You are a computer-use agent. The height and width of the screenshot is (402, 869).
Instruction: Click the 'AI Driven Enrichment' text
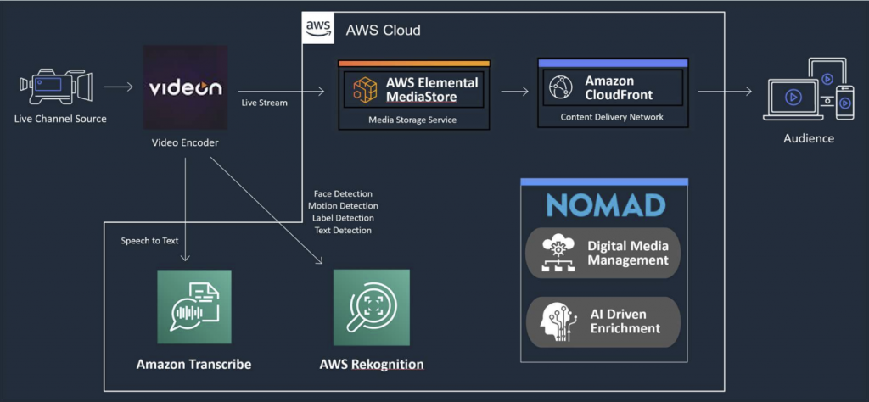pos(625,321)
